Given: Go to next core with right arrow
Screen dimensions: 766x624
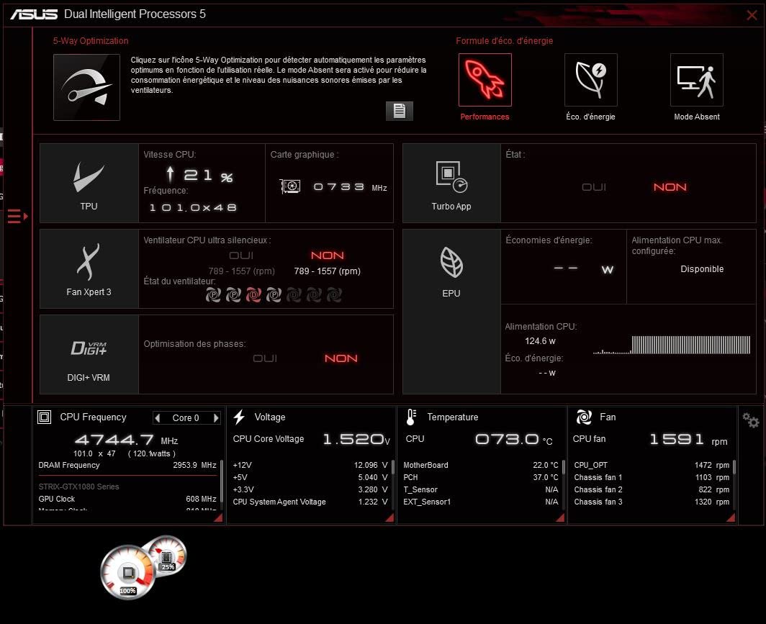Looking at the screenshot, I should click(x=216, y=418).
